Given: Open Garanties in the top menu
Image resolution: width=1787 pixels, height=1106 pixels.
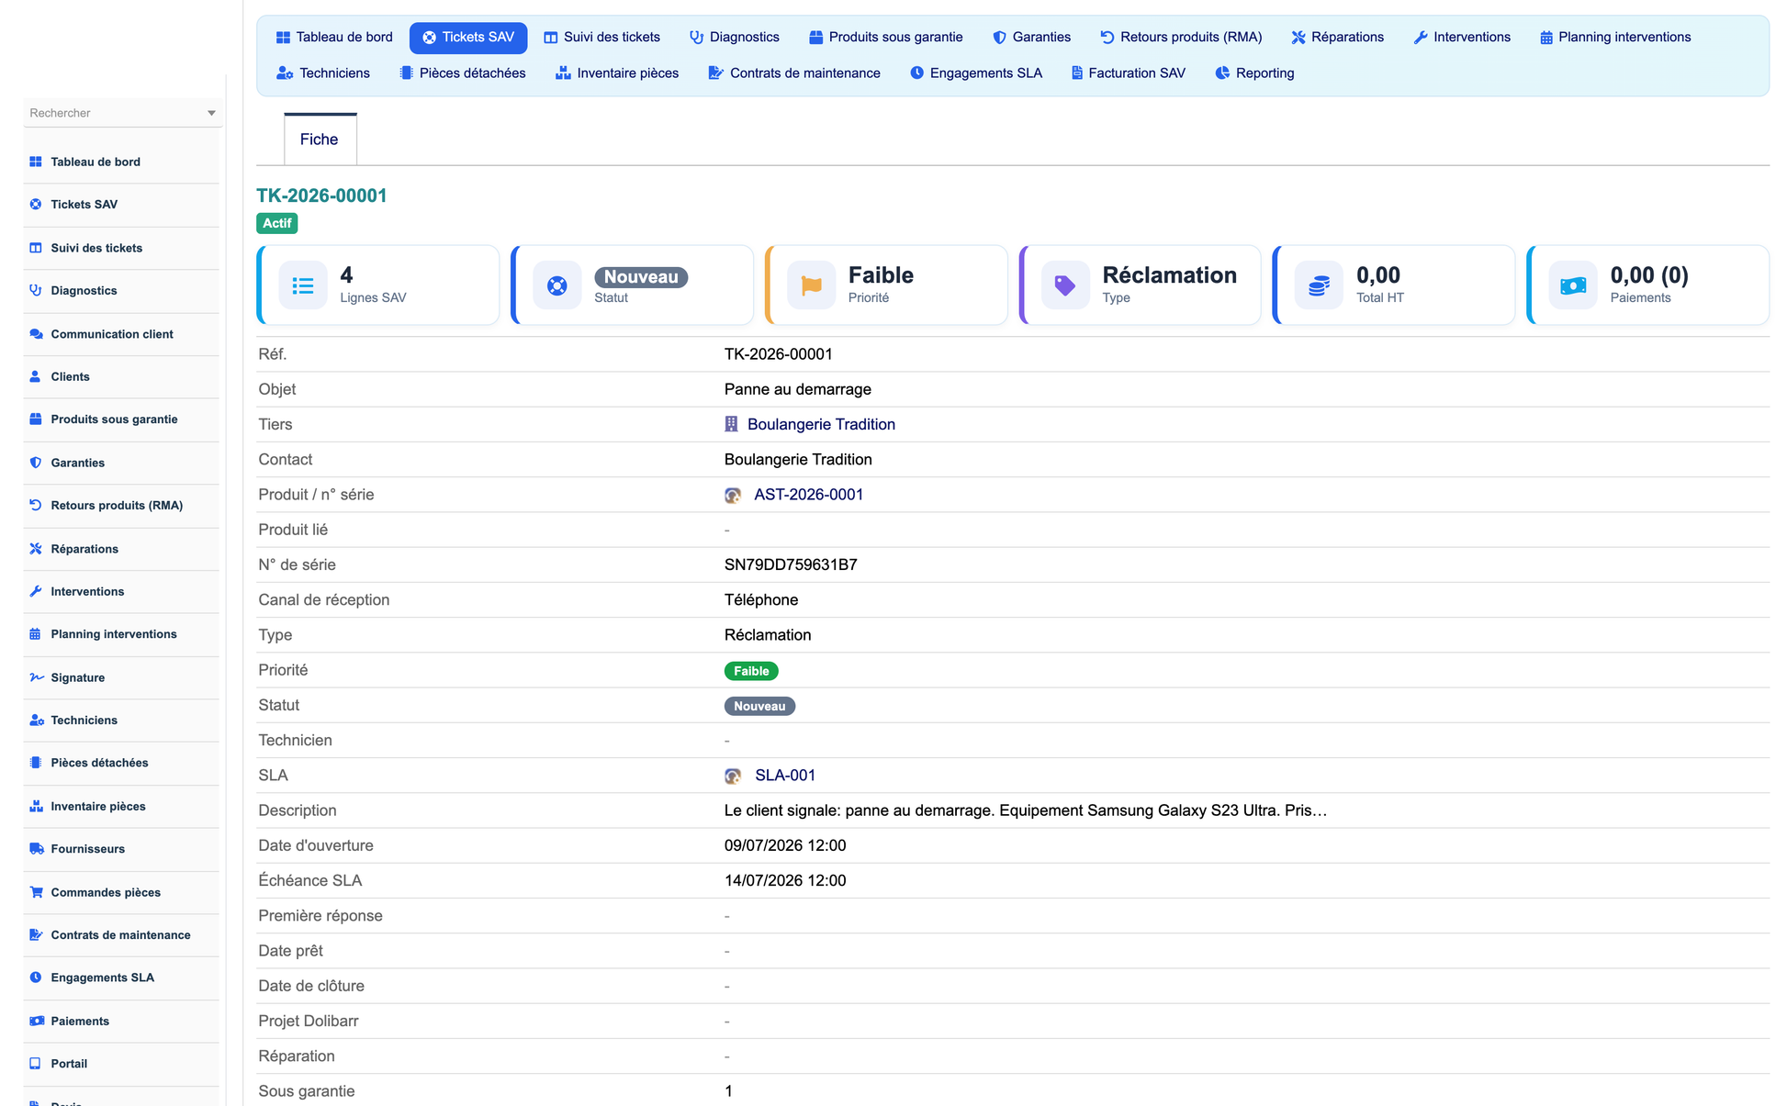Looking at the screenshot, I should [x=1032, y=38].
